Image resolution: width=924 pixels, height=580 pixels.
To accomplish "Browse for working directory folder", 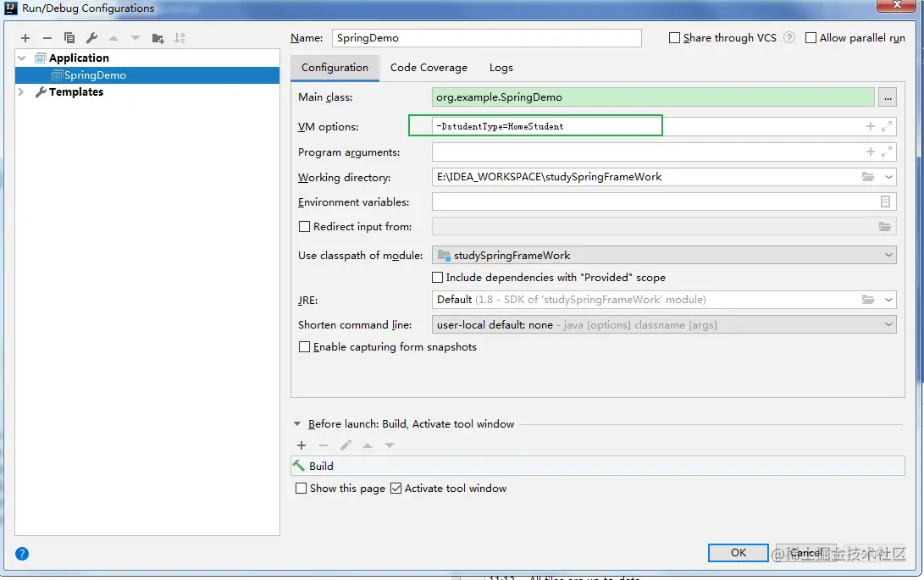I will click(868, 177).
